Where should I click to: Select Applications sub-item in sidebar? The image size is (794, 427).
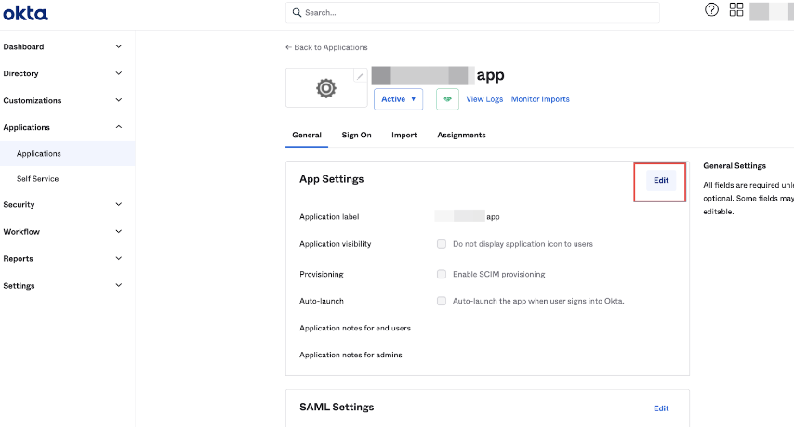point(67,153)
